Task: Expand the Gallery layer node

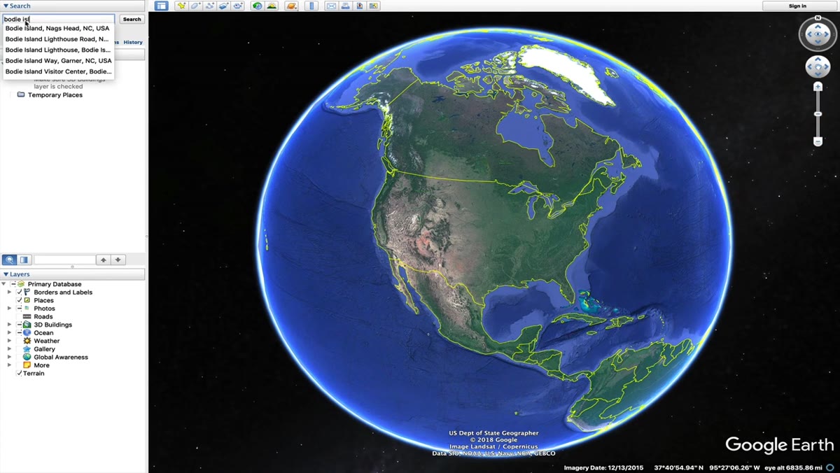Action: (x=10, y=349)
